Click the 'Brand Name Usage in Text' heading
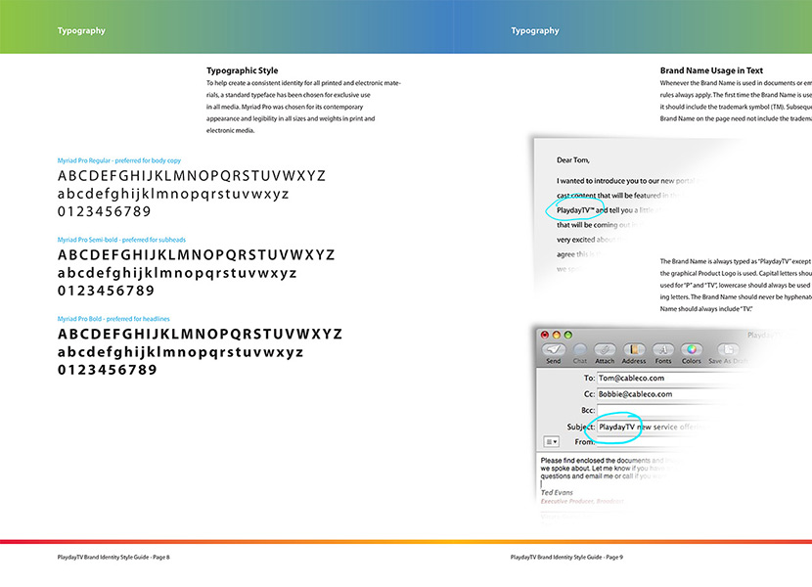The image size is (812, 587). click(711, 70)
